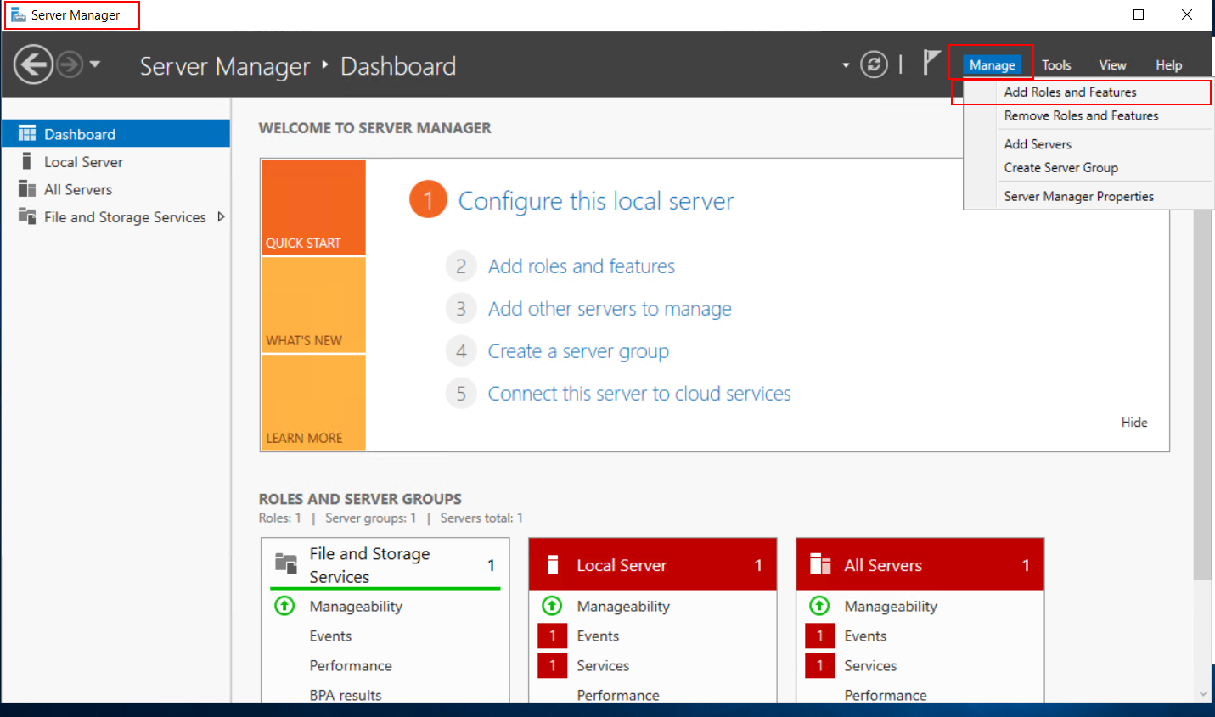Screen dimensions: 1215x717
Task: Click the refresh dashboard icon
Action: [874, 64]
